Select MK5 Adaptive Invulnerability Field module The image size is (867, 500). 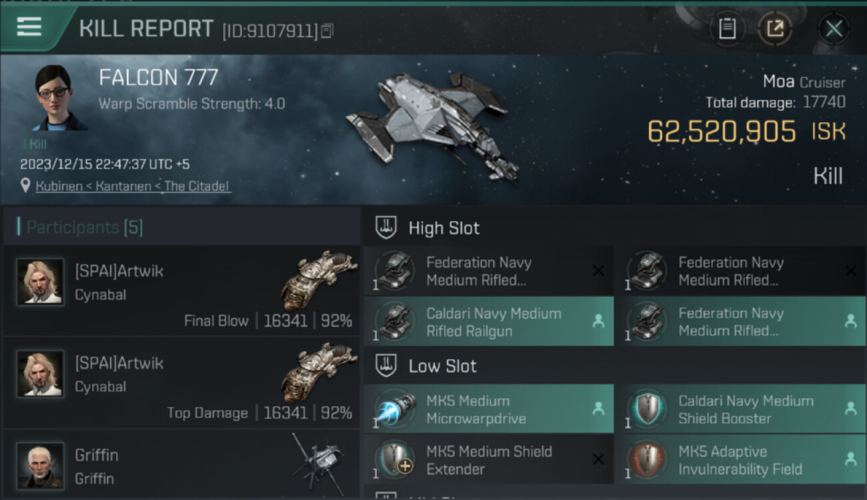coord(740,460)
